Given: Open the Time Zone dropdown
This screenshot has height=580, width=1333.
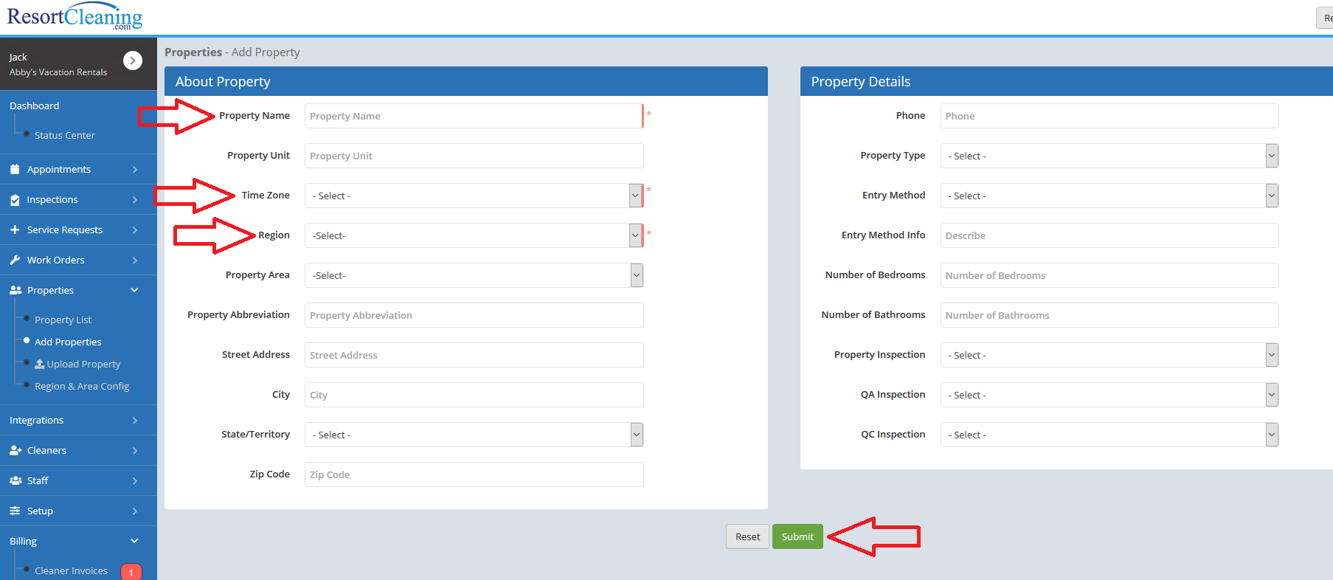Looking at the screenshot, I should [x=473, y=196].
